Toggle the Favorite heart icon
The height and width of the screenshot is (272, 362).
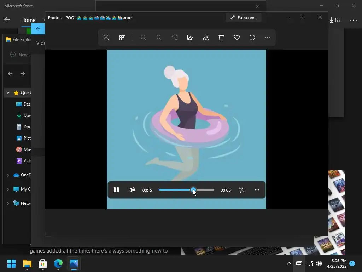pyautogui.click(x=237, y=38)
